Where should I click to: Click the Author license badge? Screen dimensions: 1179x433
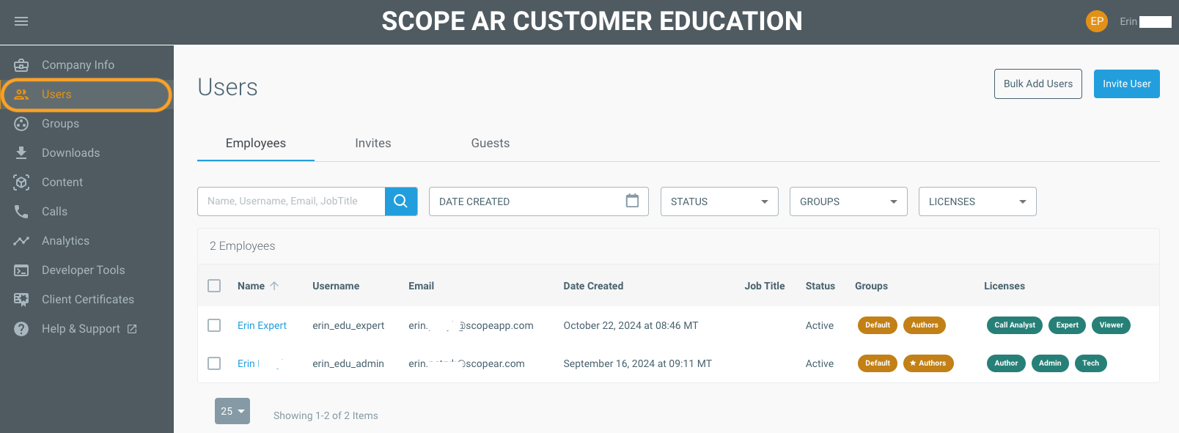(1006, 363)
